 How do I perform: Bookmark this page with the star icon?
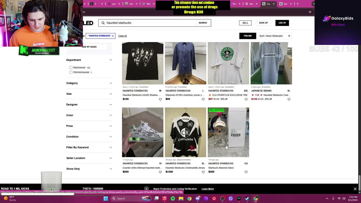(x=310, y=12)
